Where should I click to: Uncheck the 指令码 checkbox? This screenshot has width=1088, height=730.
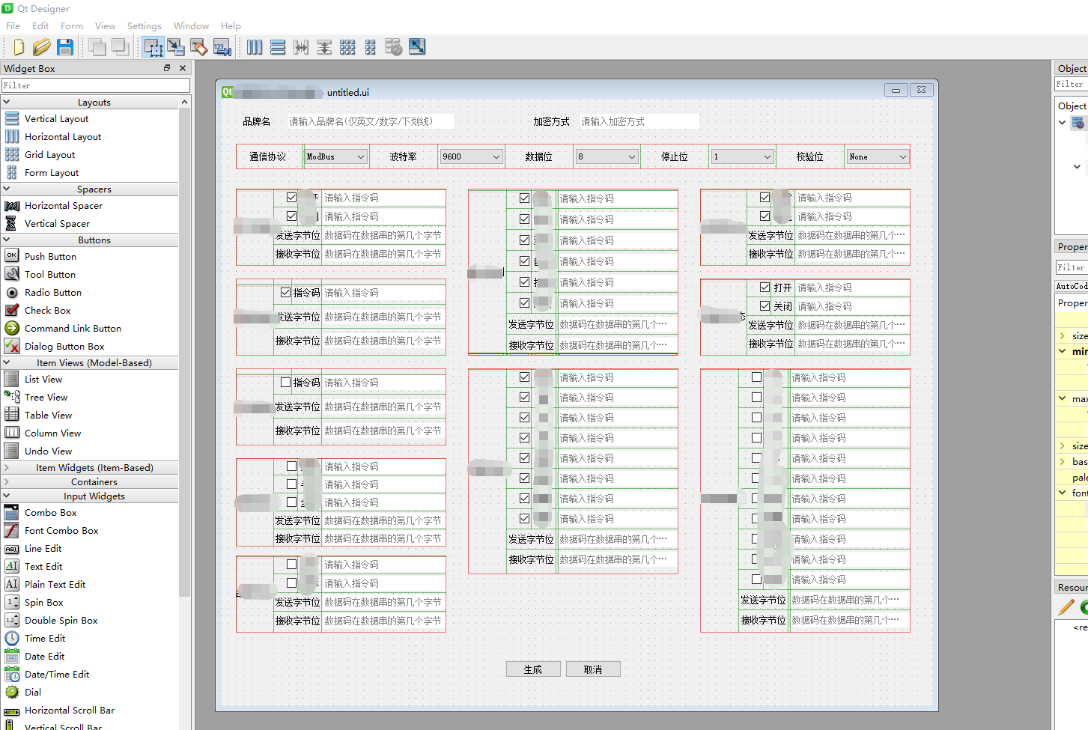click(x=285, y=292)
